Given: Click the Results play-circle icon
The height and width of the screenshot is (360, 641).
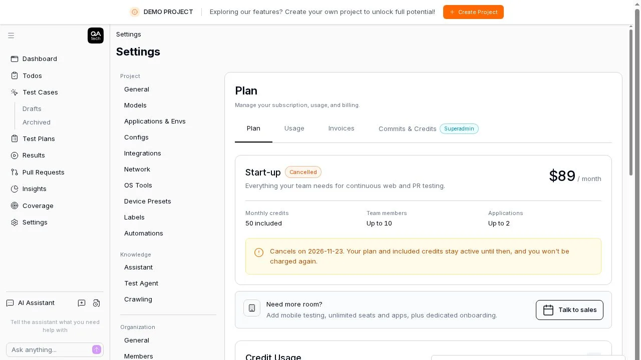Looking at the screenshot, I should pyautogui.click(x=15, y=155).
